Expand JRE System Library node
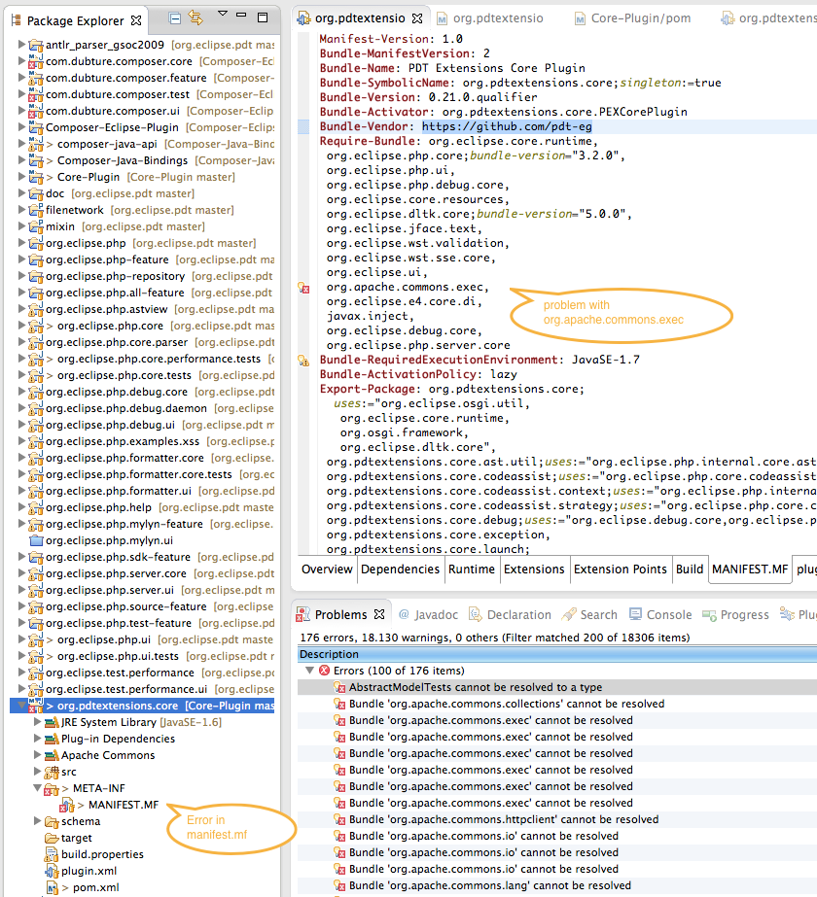 click(x=37, y=722)
